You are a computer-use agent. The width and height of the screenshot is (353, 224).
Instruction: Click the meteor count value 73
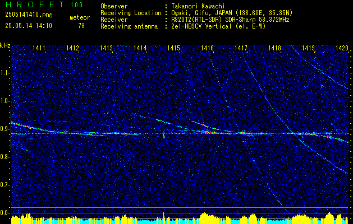(x=81, y=26)
